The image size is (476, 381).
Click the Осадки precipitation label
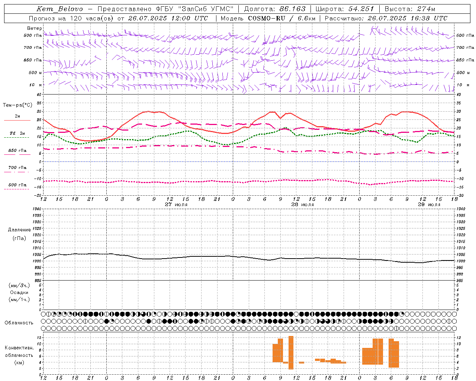tap(19, 292)
